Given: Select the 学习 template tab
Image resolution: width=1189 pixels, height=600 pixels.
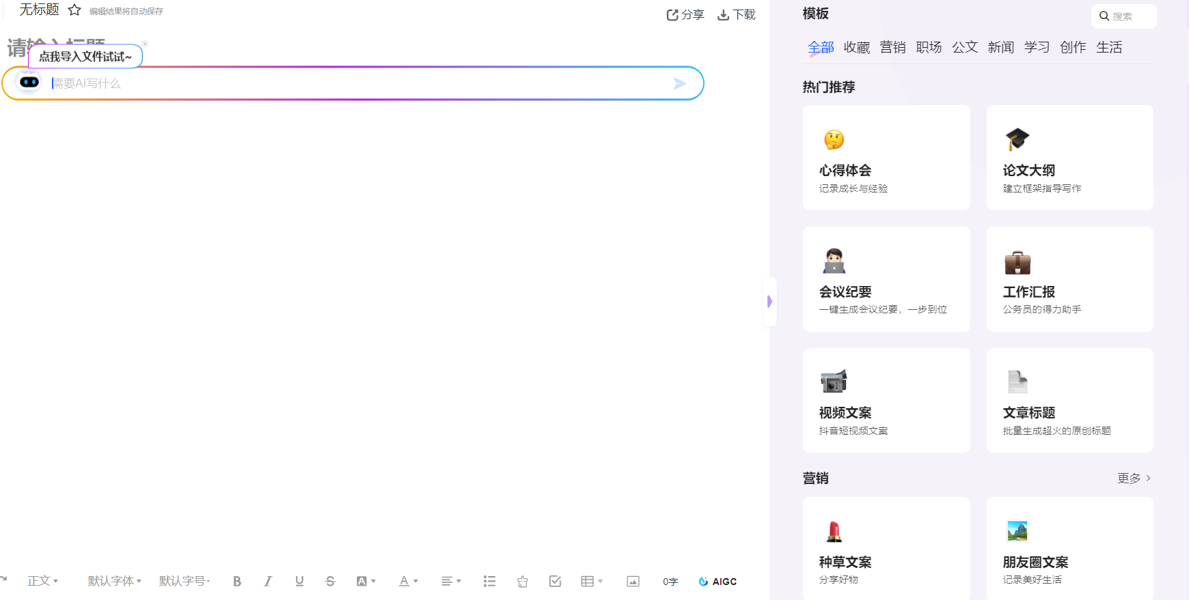Looking at the screenshot, I should pyautogui.click(x=1037, y=47).
